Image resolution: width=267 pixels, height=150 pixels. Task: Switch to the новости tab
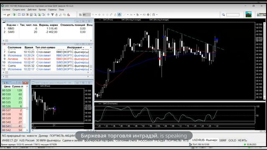(x=32, y=136)
